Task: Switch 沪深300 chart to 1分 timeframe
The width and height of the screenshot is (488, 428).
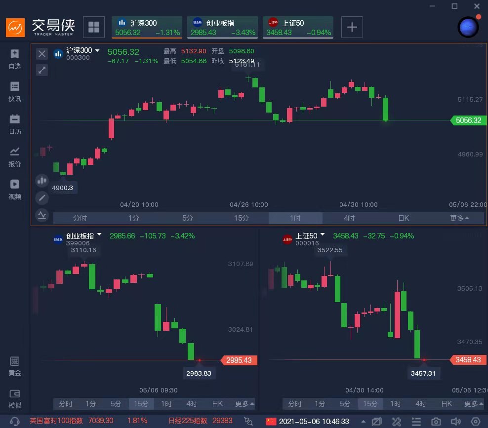Action: coord(134,218)
